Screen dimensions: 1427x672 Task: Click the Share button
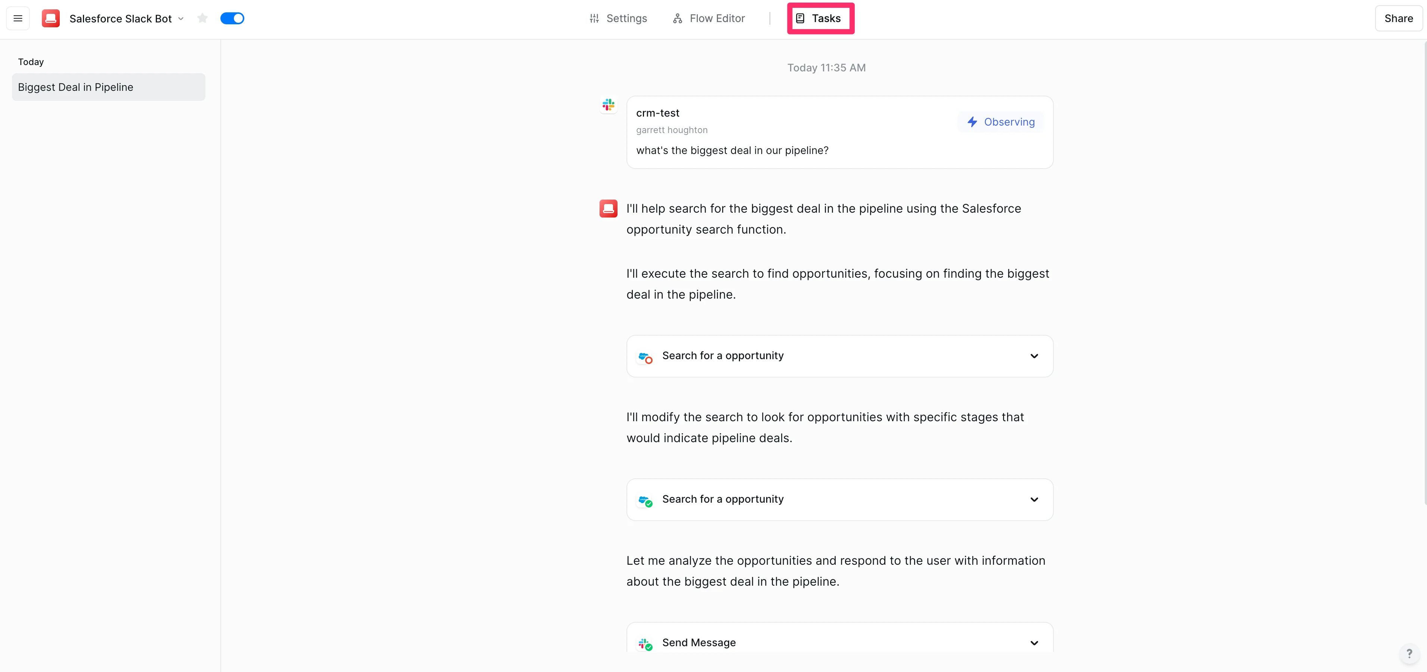[1398, 18]
